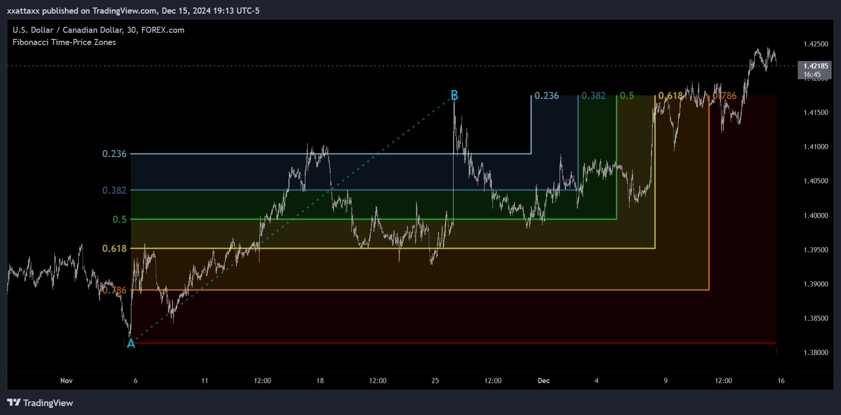Click the 1.39000 price axis label

click(x=816, y=284)
